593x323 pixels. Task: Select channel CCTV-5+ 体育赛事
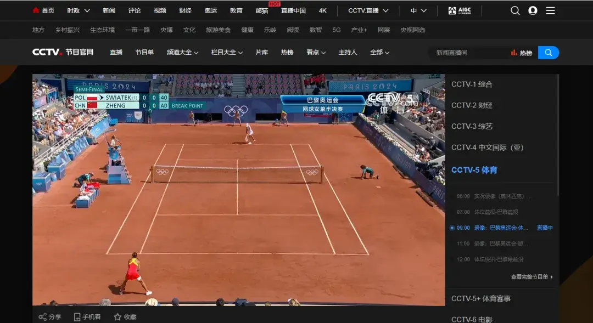tap(481, 299)
